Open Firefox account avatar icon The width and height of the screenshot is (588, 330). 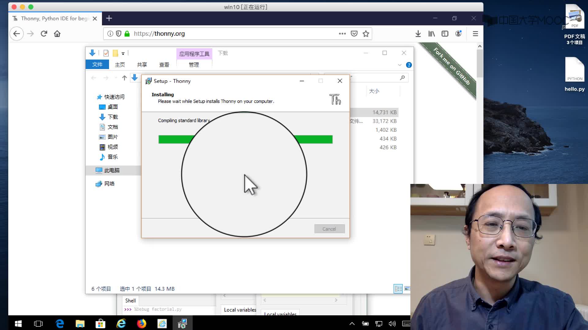point(458,34)
